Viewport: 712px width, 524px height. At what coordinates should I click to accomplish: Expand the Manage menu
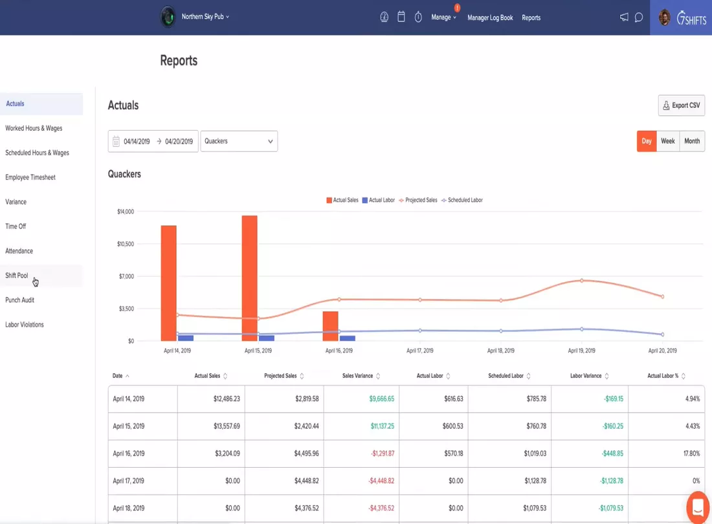(443, 17)
